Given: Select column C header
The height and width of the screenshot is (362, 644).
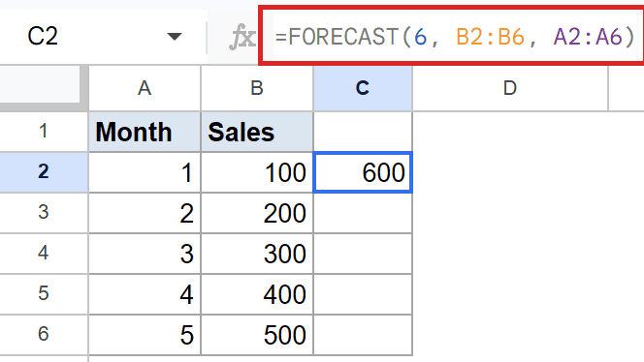Looking at the screenshot, I should tap(363, 88).
